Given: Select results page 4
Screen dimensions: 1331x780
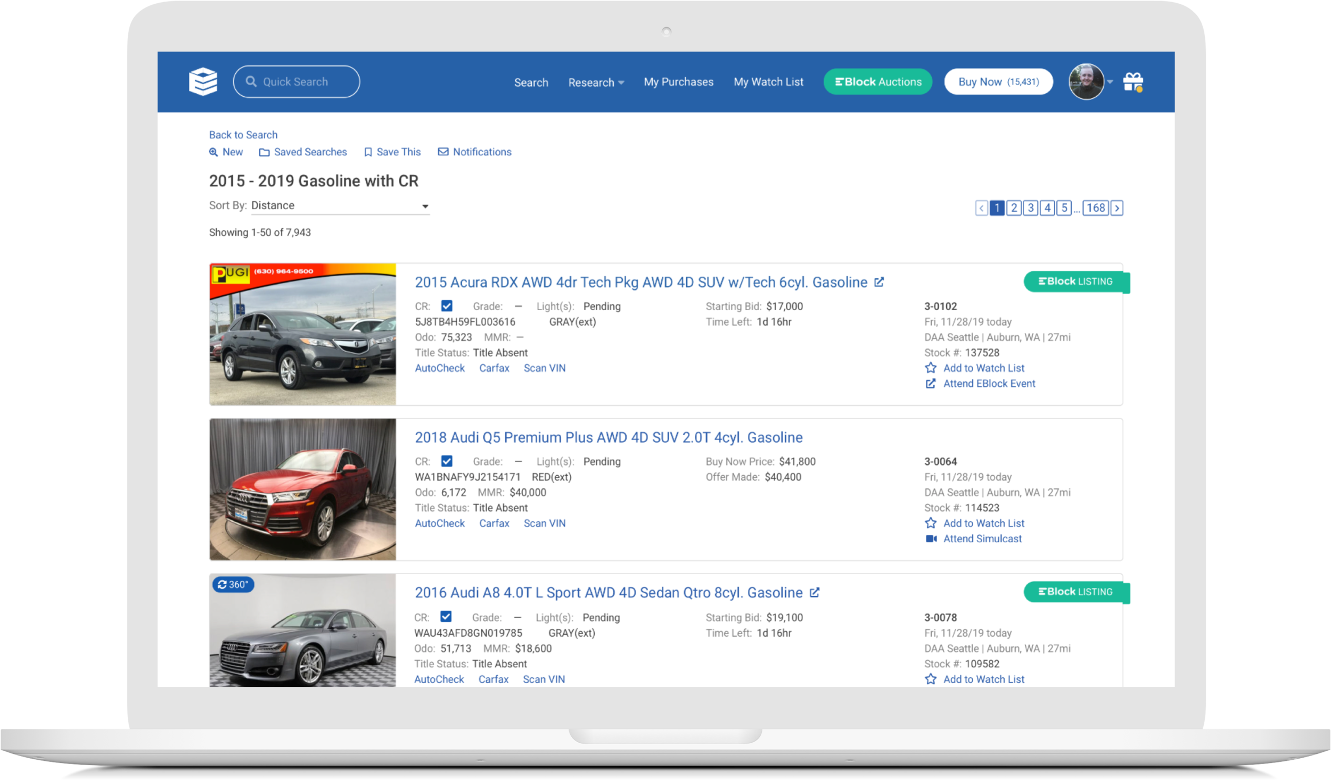Looking at the screenshot, I should pos(1047,208).
